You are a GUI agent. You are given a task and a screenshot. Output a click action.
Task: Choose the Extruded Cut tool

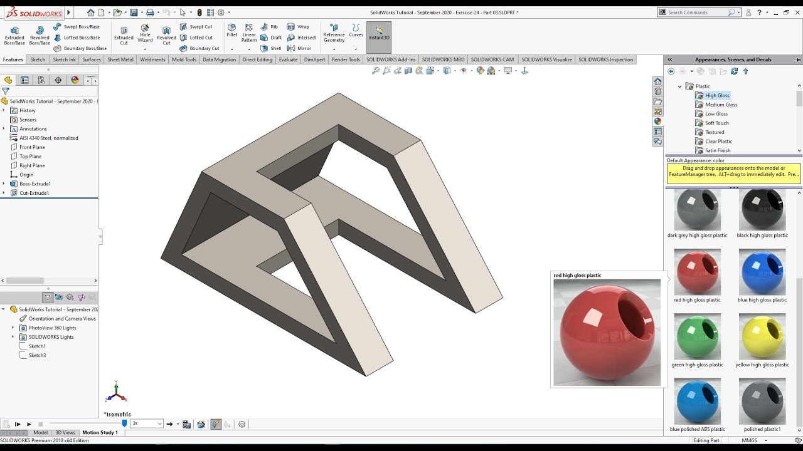coord(124,35)
